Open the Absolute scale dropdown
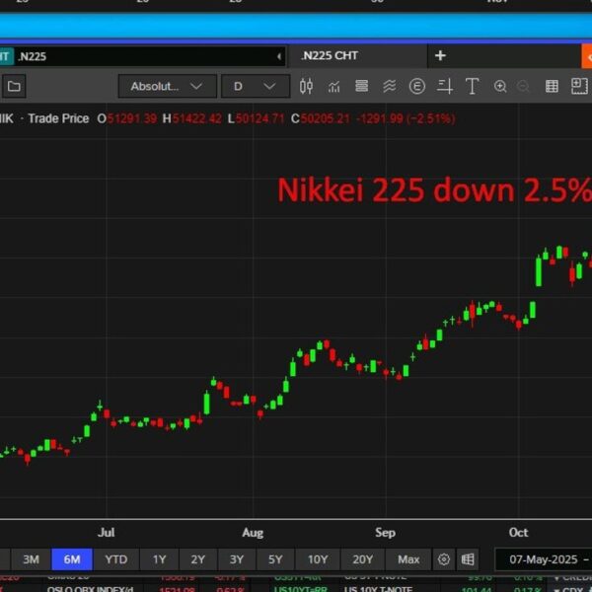The height and width of the screenshot is (592, 592). (167, 87)
